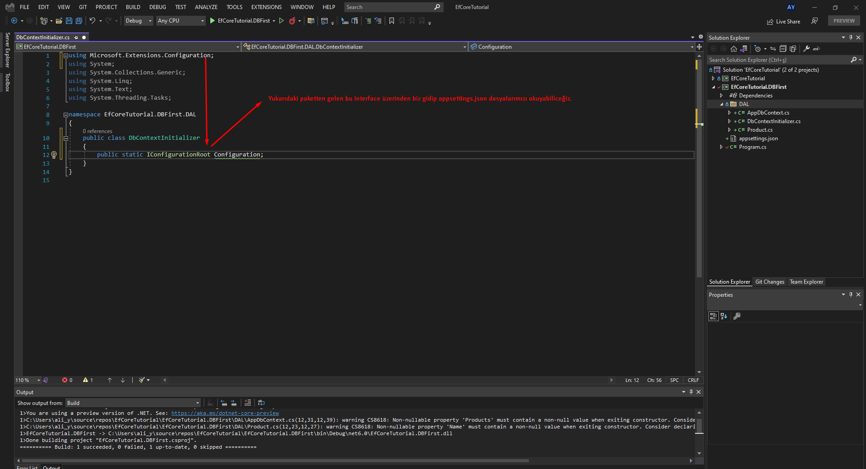Open the Debug configuration dropdown

pyautogui.click(x=138, y=21)
